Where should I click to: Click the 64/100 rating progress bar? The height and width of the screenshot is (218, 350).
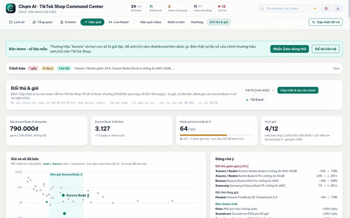pos(217,135)
